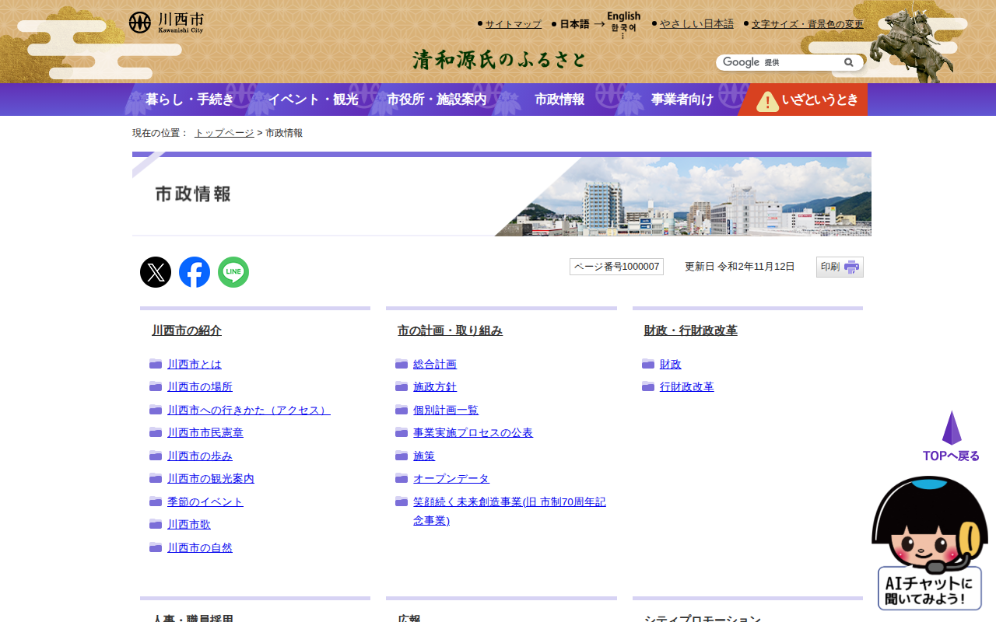Click the printer icon button
Screen dimensions: 996x622
[840, 267]
